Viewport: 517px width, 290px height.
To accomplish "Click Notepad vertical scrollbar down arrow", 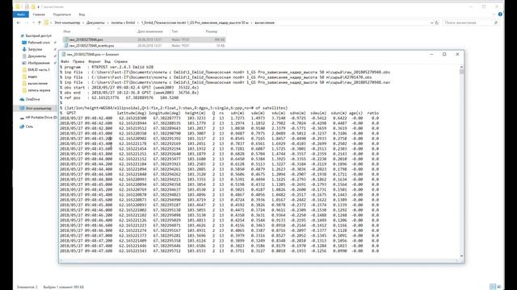I will 461,256.
